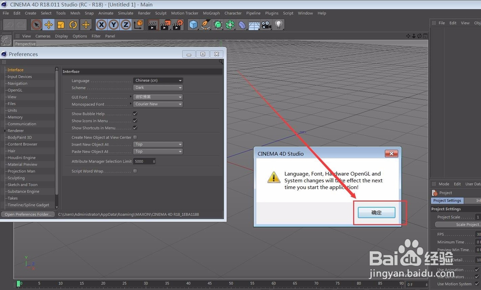Viewport: 481px width, 290px height.
Task: Click the Undo arrow icon
Action: pos(9,25)
